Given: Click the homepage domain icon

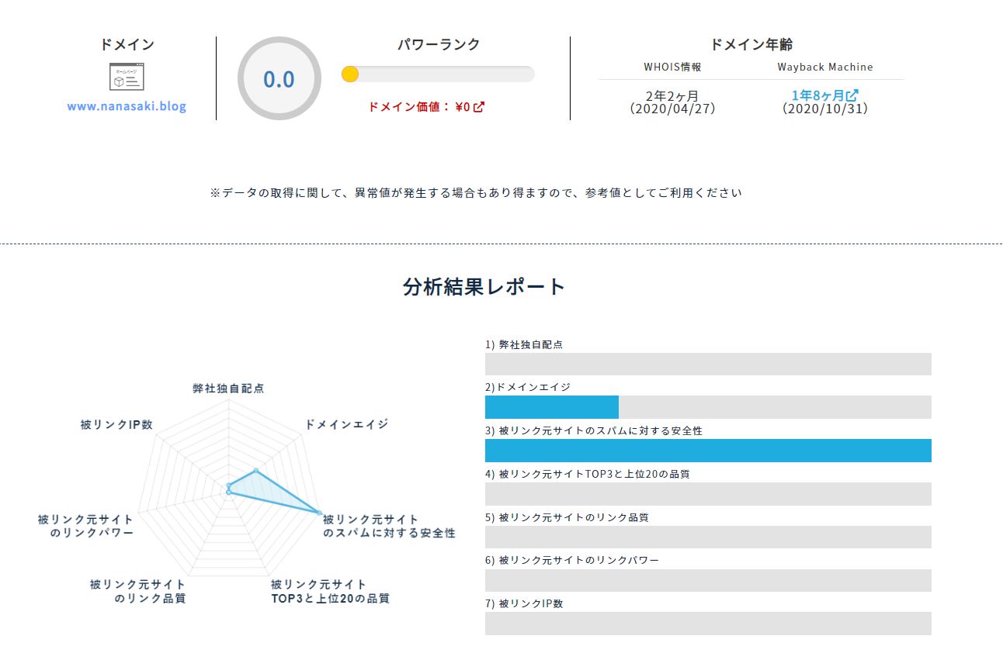Looking at the screenshot, I should pos(127,77).
